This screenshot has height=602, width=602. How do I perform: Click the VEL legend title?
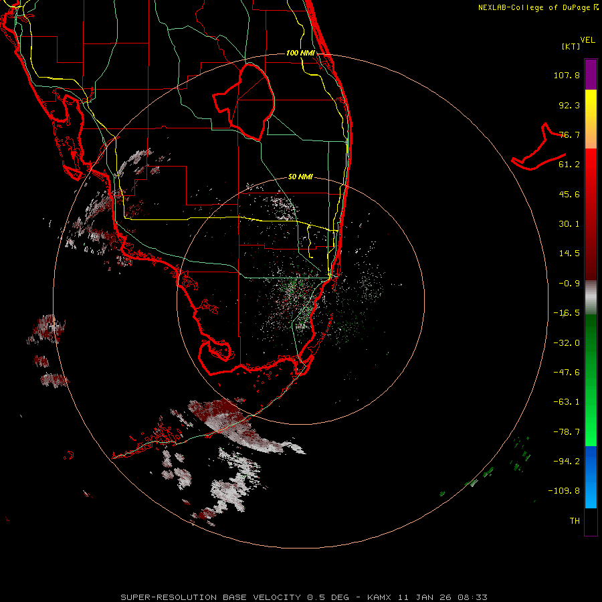587,40
